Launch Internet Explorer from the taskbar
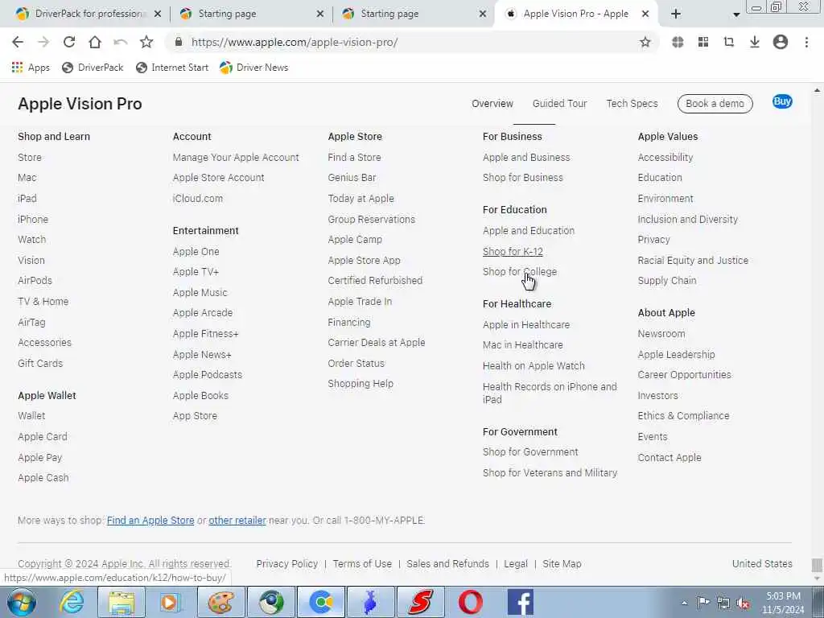Image resolution: width=824 pixels, height=618 pixels. coord(72,602)
